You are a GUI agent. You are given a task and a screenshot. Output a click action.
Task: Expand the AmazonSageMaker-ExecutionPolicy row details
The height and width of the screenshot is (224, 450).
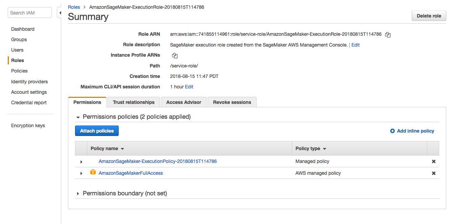coord(81,162)
